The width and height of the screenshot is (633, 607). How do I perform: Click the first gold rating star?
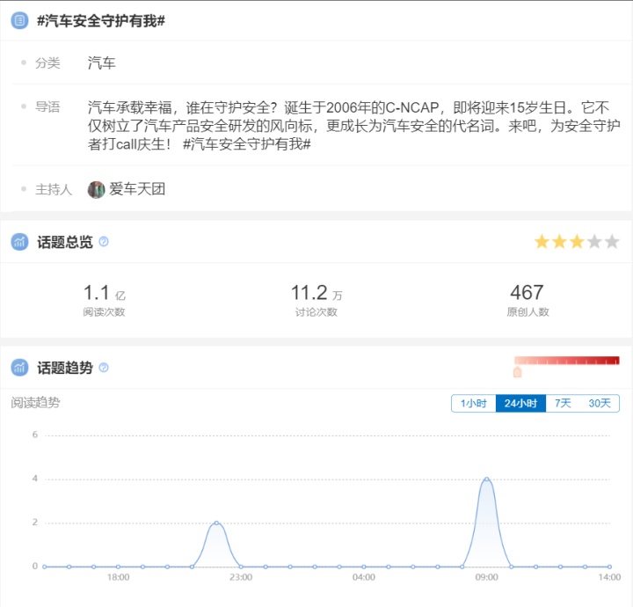click(x=542, y=242)
